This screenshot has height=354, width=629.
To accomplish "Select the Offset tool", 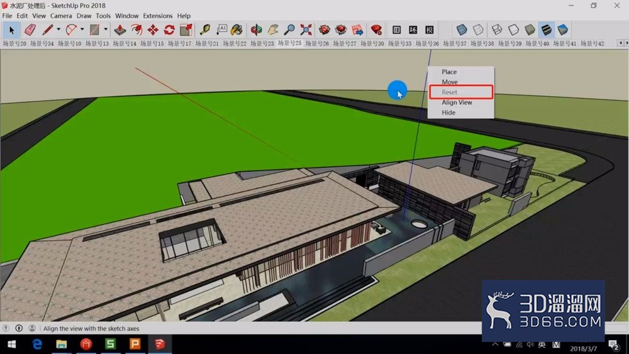I will pyautogui.click(x=136, y=30).
